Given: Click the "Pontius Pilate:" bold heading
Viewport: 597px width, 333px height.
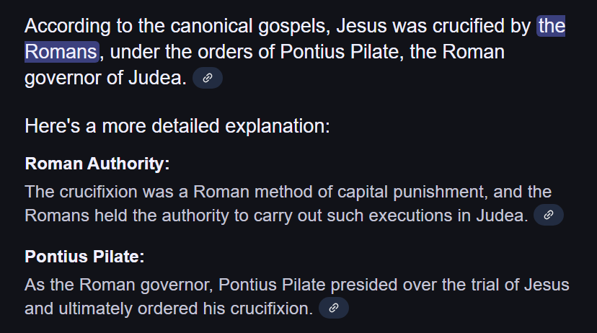Looking at the screenshot, I should 84,257.
